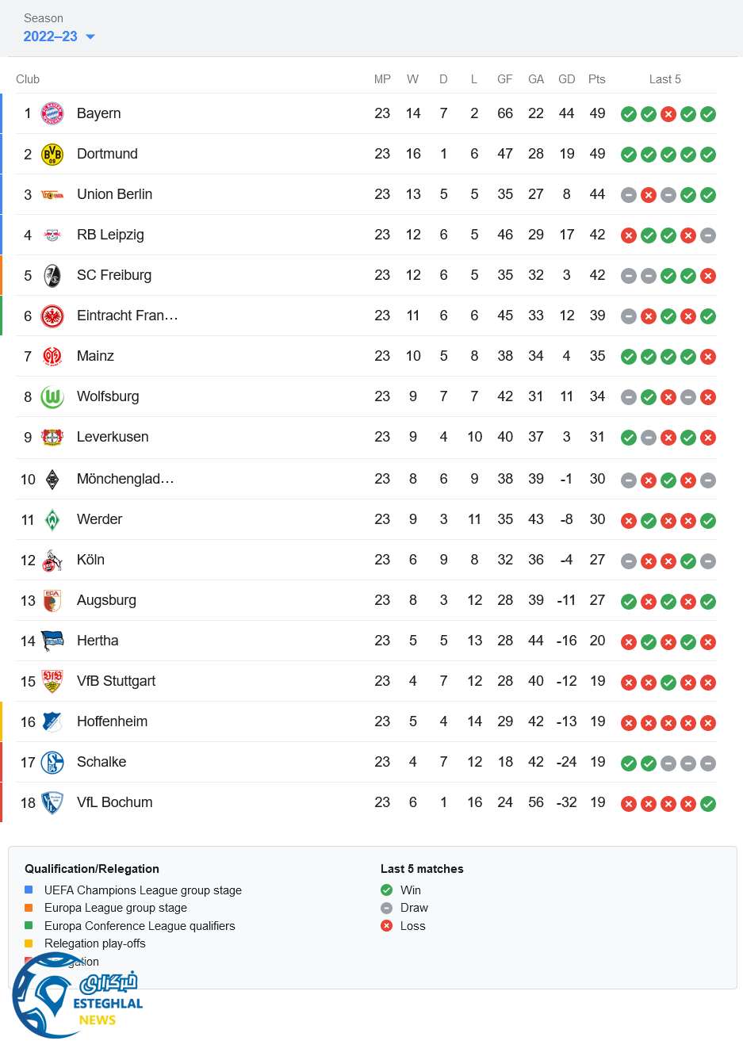Click the Pts column header
743x1060 pixels.
pyautogui.click(x=597, y=79)
